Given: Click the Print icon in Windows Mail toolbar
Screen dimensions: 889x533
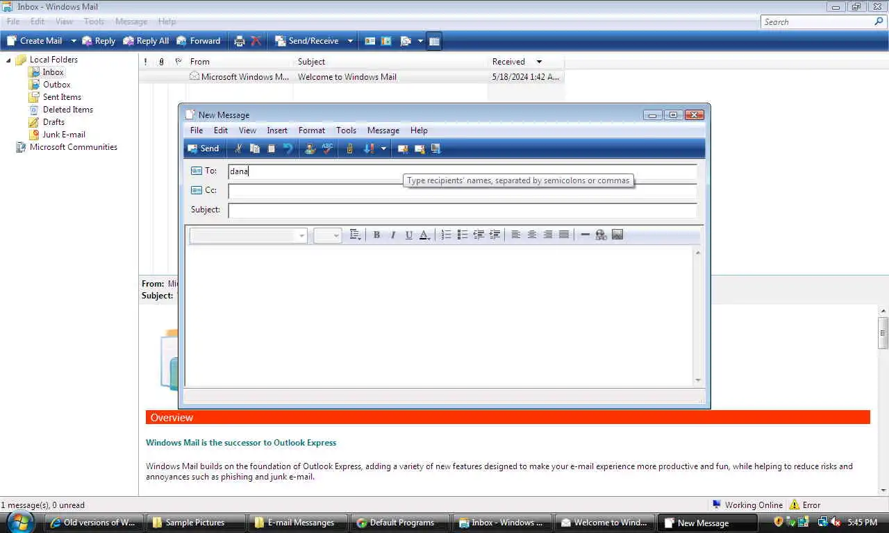Looking at the screenshot, I should 240,41.
